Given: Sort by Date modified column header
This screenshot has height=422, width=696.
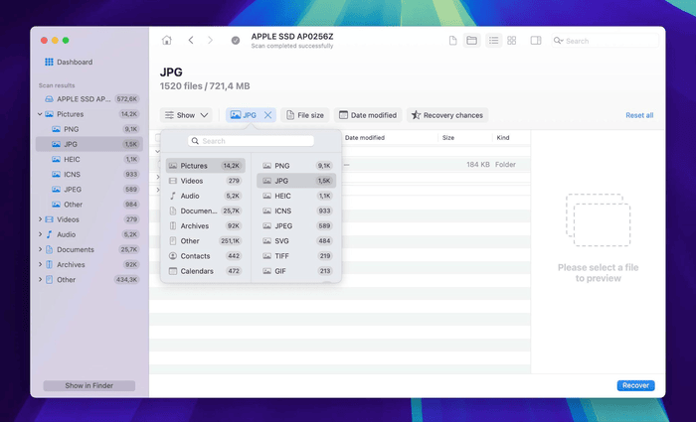Looking at the screenshot, I should [x=365, y=138].
